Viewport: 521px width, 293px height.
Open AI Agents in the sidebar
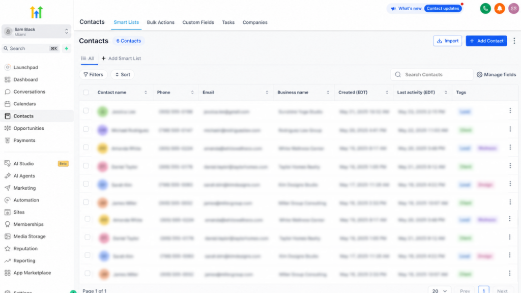(x=24, y=176)
